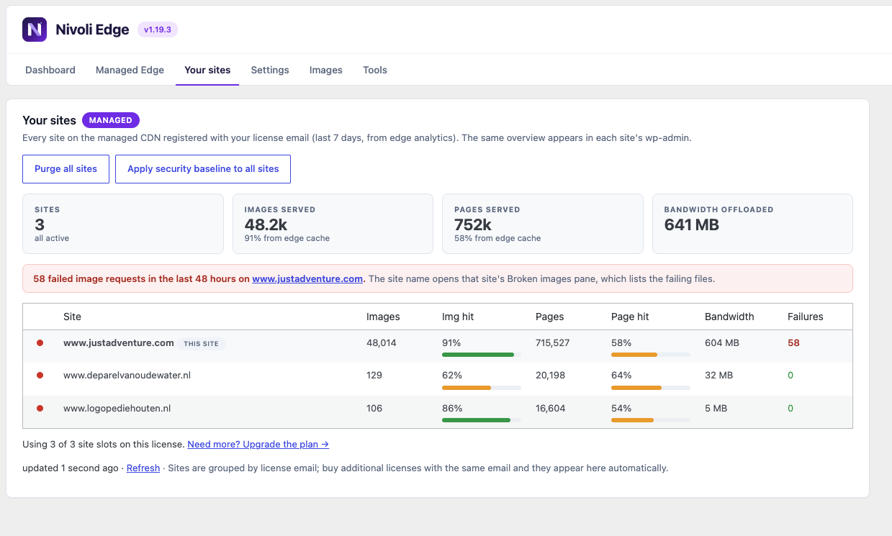The image size is (892, 536).
Task: Click the 16,604 pages cell
Action: point(551,408)
